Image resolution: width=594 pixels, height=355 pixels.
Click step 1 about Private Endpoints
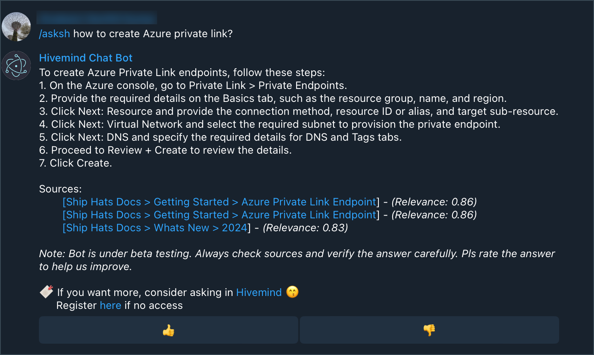click(x=193, y=85)
